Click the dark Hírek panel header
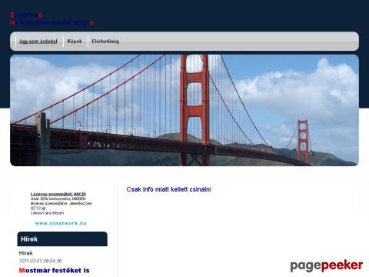The width and height of the screenshot is (369, 277). (62, 239)
